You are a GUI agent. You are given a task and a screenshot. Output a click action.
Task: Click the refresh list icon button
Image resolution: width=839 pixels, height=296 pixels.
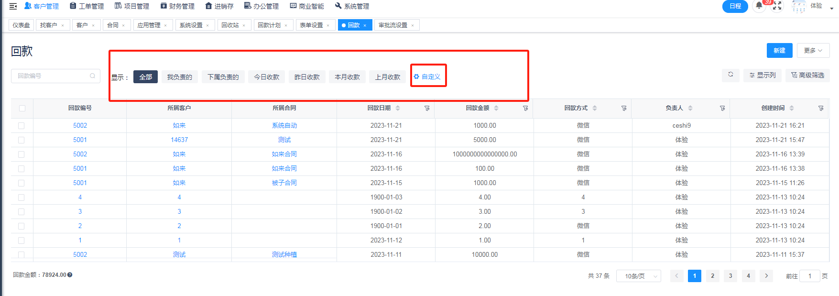point(730,75)
